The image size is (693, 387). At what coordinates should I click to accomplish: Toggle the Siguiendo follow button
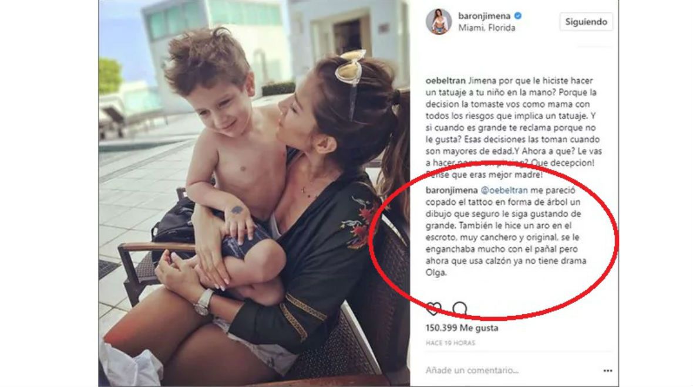tap(586, 22)
